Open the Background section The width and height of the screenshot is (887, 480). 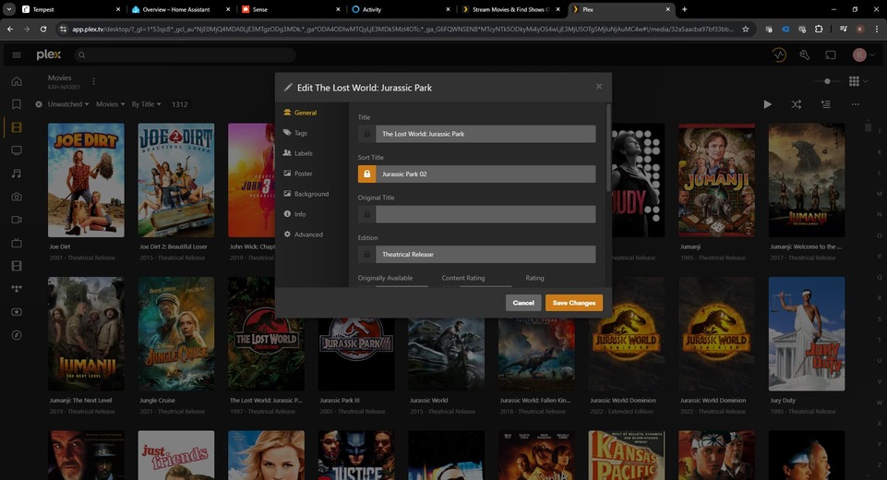[x=306, y=194]
